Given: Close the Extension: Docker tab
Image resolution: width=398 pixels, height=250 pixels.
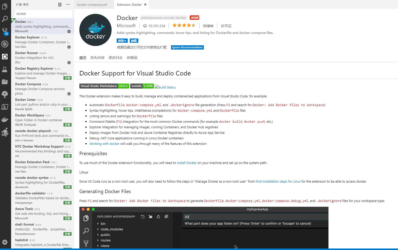Looking at the screenshot, I should pos(145,5).
